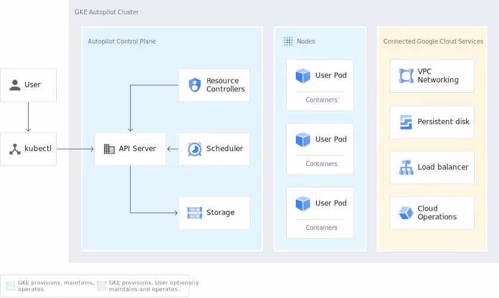Select the Persistent disk label
Screen dimensions: 499x298
pyautogui.click(x=443, y=121)
